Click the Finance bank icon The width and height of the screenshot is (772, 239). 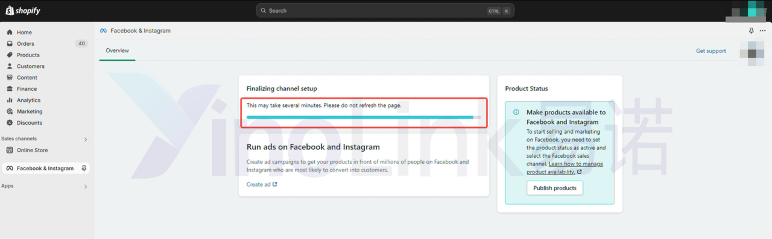(10, 88)
